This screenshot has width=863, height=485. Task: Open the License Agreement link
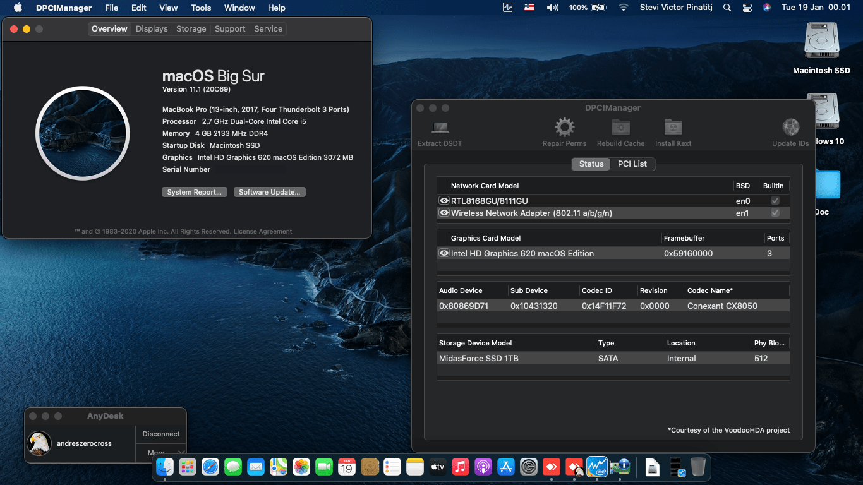263,232
